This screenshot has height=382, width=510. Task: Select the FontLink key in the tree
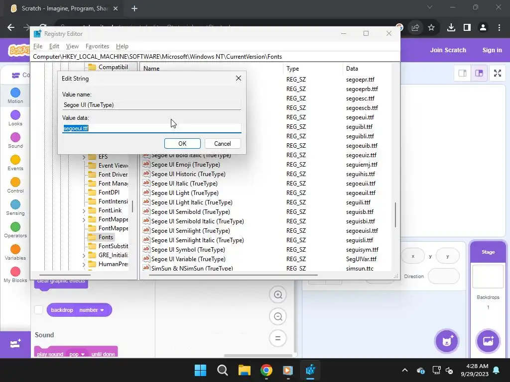110,210
